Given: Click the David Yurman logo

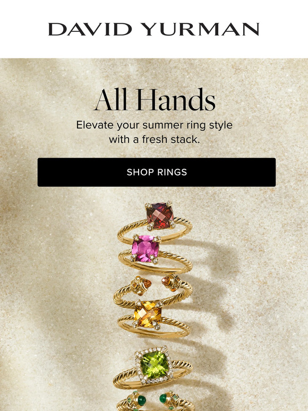Looking at the screenshot, I should (x=153, y=29).
